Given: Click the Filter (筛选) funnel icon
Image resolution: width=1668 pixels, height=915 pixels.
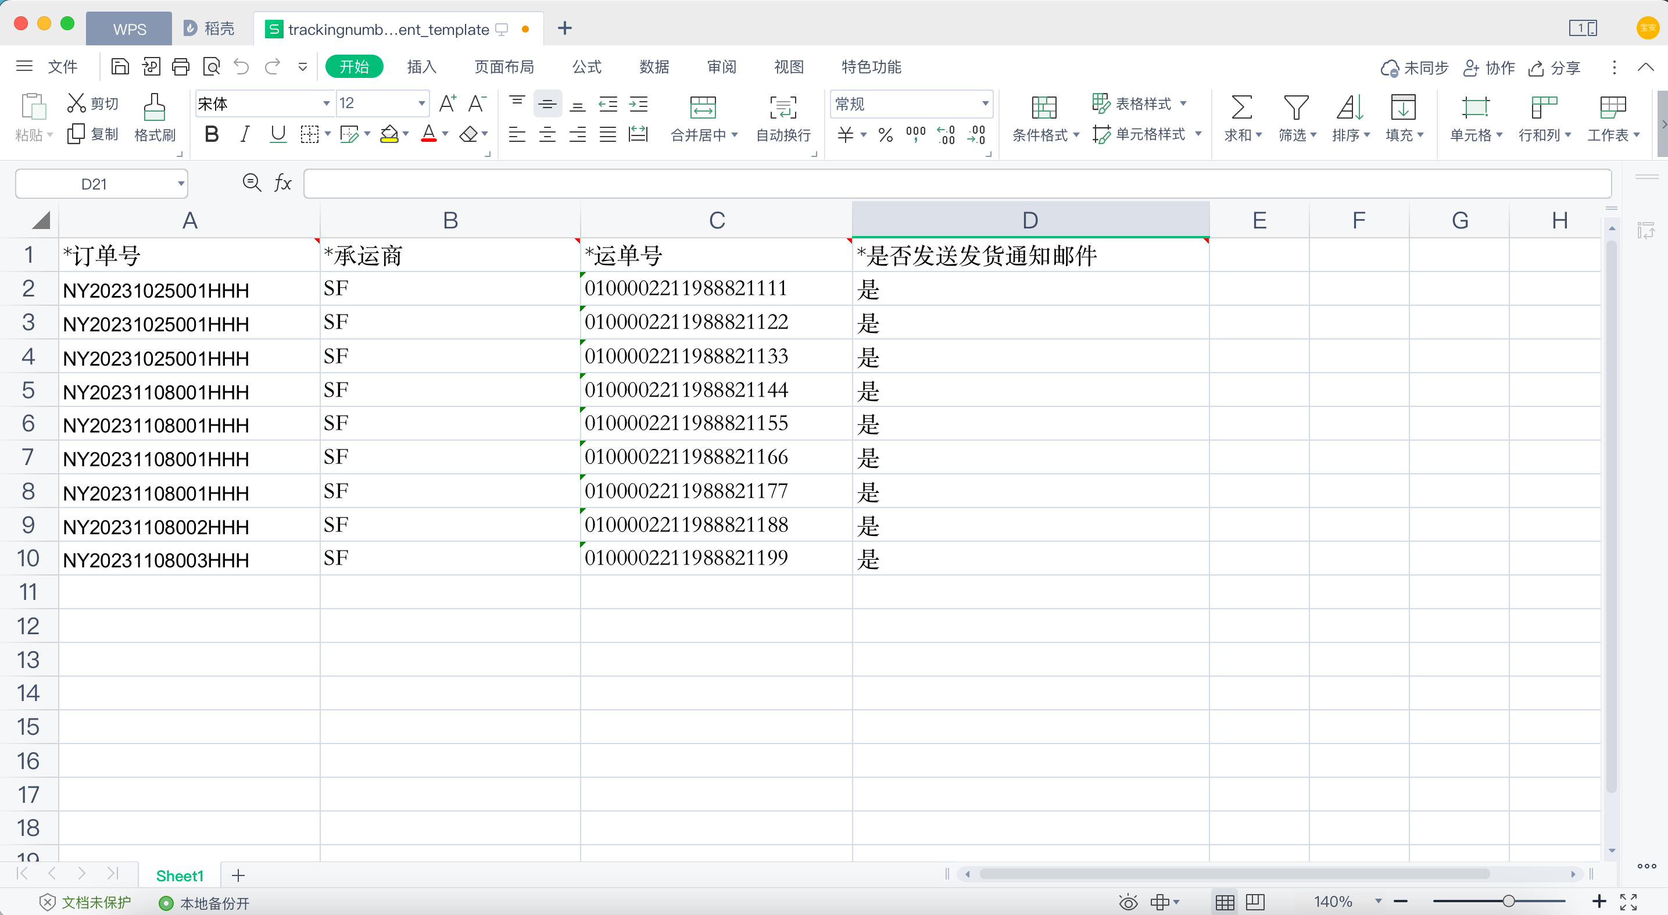Looking at the screenshot, I should pyautogui.click(x=1295, y=108).
